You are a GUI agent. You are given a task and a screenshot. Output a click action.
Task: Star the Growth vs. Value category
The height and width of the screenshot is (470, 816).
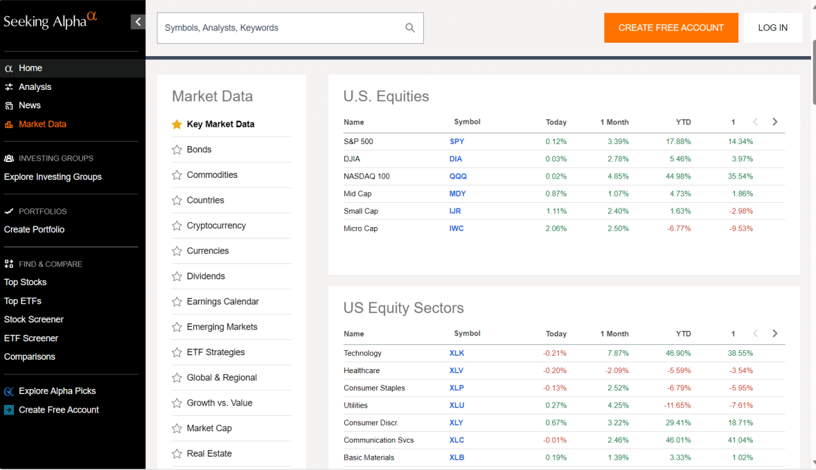tap(177, 403)
